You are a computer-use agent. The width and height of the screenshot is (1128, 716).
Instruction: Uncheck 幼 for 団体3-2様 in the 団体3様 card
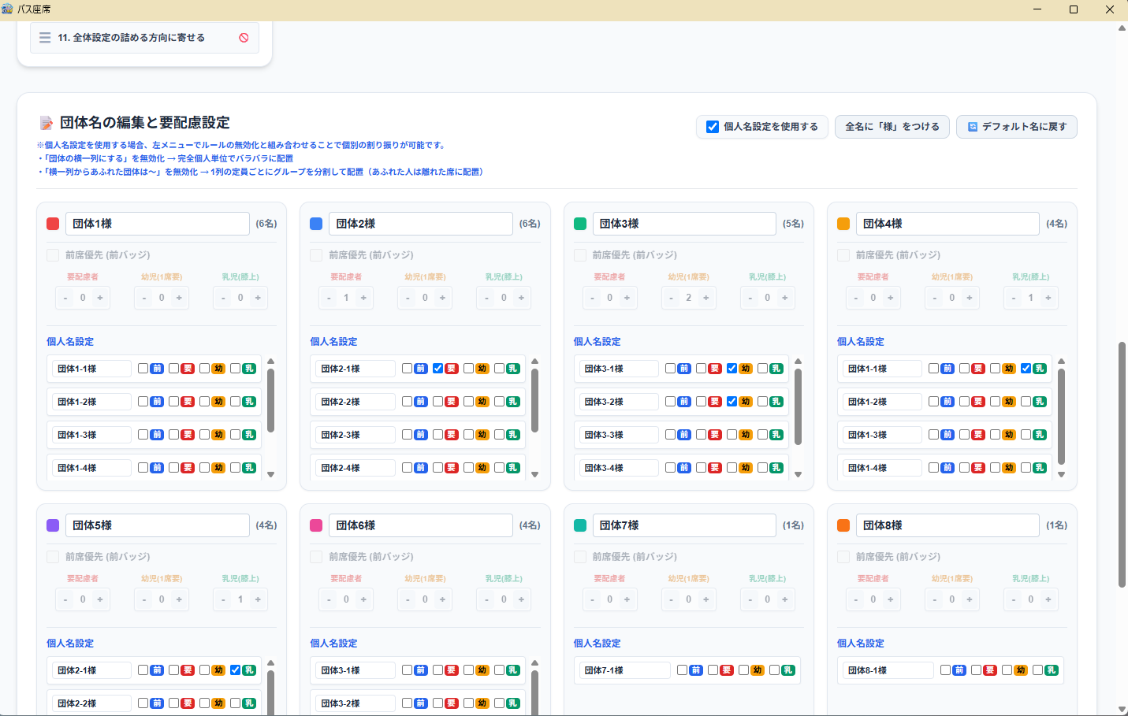732,402
